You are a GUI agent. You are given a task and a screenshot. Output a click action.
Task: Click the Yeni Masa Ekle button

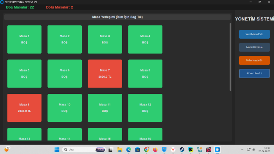(254, 34)
